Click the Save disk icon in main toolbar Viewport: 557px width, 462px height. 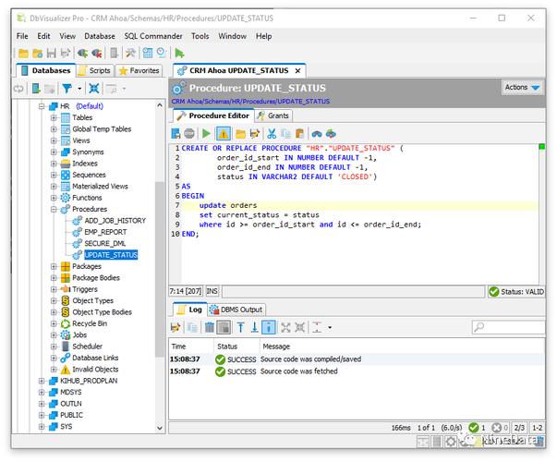[52, 54]
